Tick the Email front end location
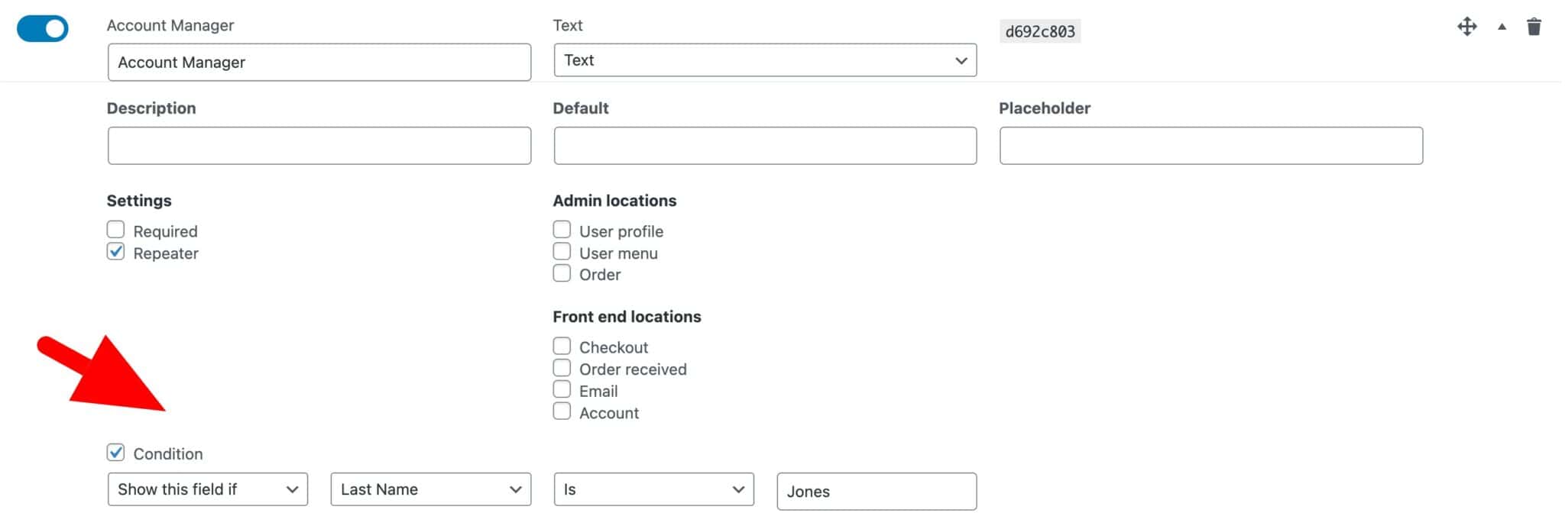1565x529 pixels. 562,389
